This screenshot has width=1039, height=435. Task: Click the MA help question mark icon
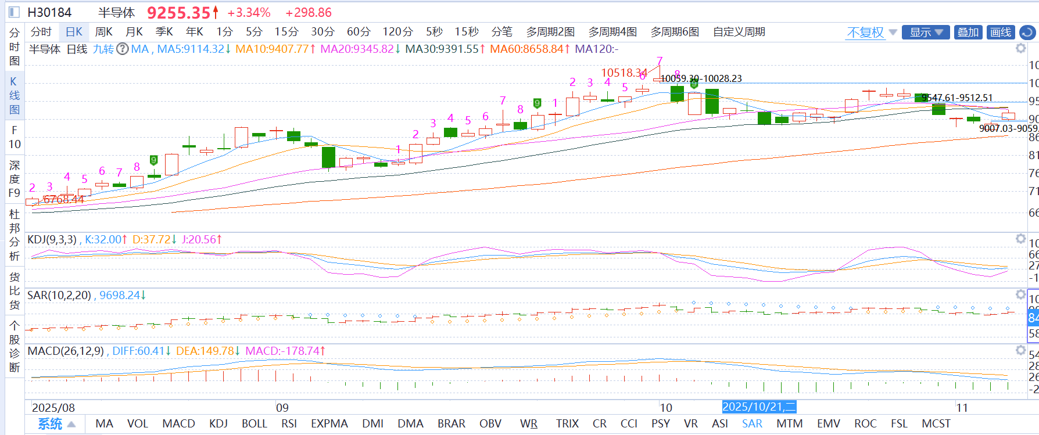tap(122, 49)
